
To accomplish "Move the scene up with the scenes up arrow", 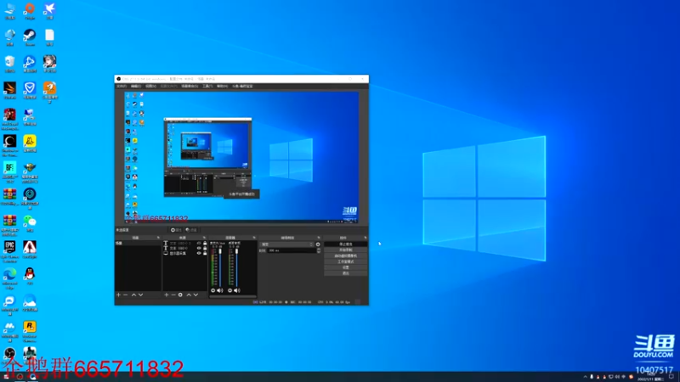I will [x=133, y=295].
